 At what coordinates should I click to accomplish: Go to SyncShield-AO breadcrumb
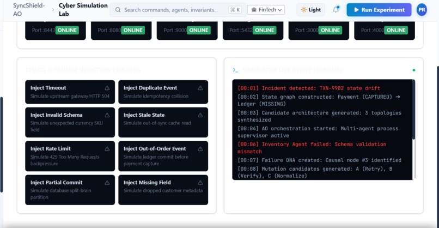pyautogui.click(x=29, y=9)
